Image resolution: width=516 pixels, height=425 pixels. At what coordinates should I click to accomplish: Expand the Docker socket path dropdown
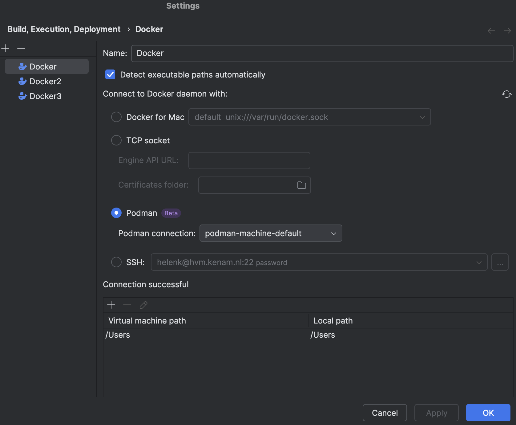[x=422, y=117]
